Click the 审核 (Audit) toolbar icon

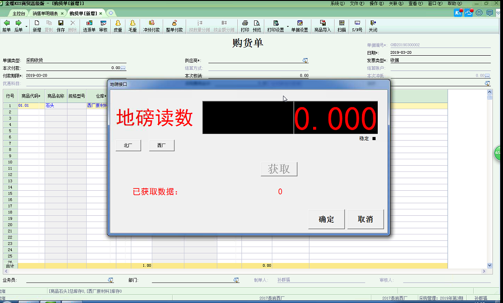click(103, 26)
